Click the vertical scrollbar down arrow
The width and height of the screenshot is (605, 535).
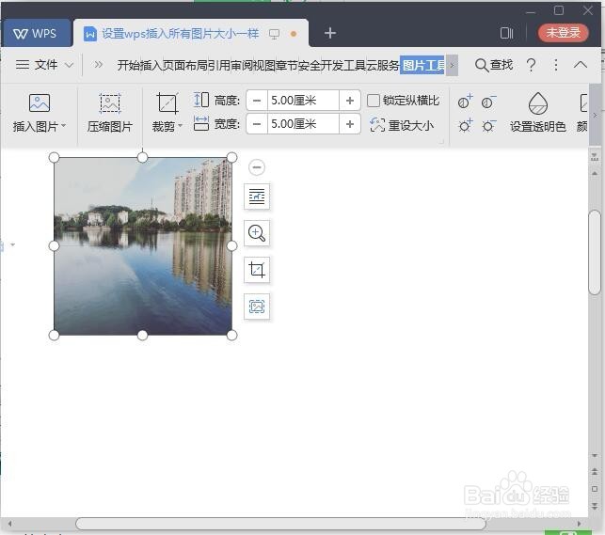click(595, 455)
